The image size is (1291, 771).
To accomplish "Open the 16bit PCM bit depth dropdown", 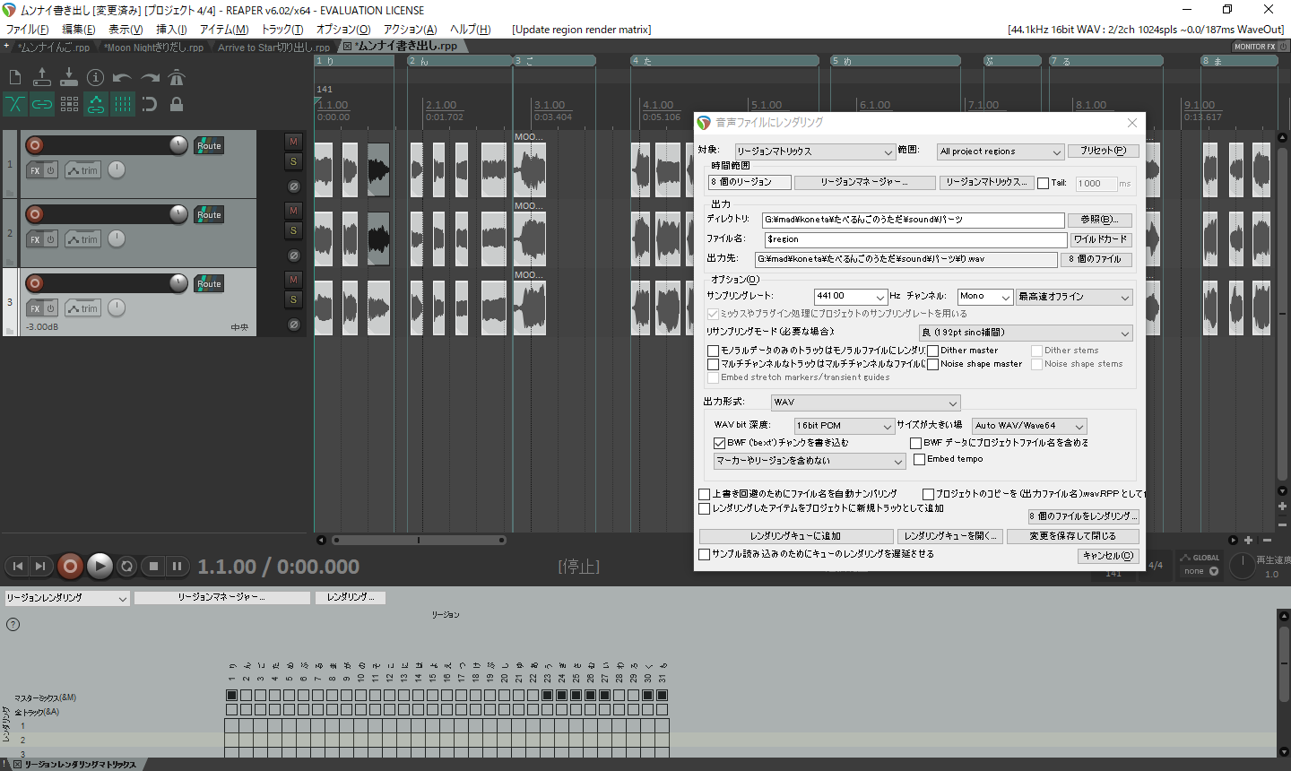I will pos(845,426).
